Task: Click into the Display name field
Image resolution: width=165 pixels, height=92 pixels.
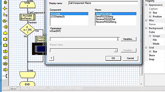Action: pos(103,3)
